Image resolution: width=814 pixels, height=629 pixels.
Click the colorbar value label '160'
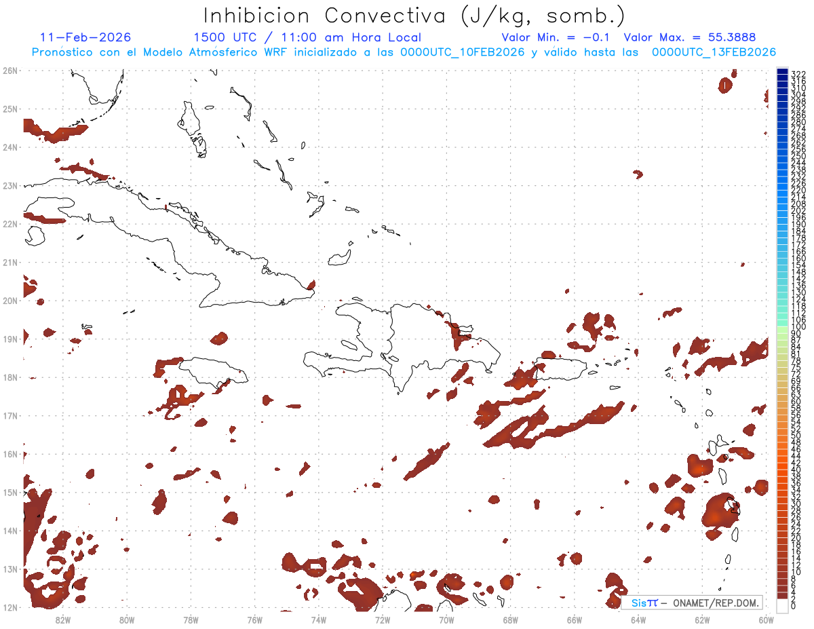point(798,259)
